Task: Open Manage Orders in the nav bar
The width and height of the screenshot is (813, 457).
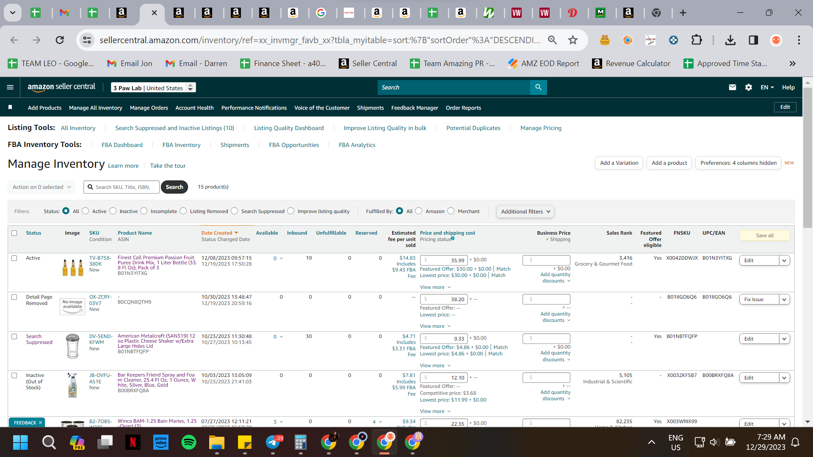Action: tap(149, 108)
